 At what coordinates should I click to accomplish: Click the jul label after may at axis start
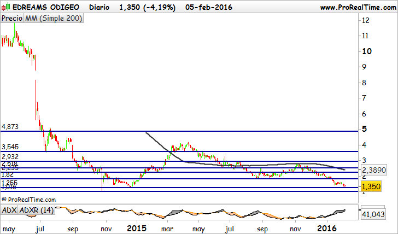coord(40,229)
